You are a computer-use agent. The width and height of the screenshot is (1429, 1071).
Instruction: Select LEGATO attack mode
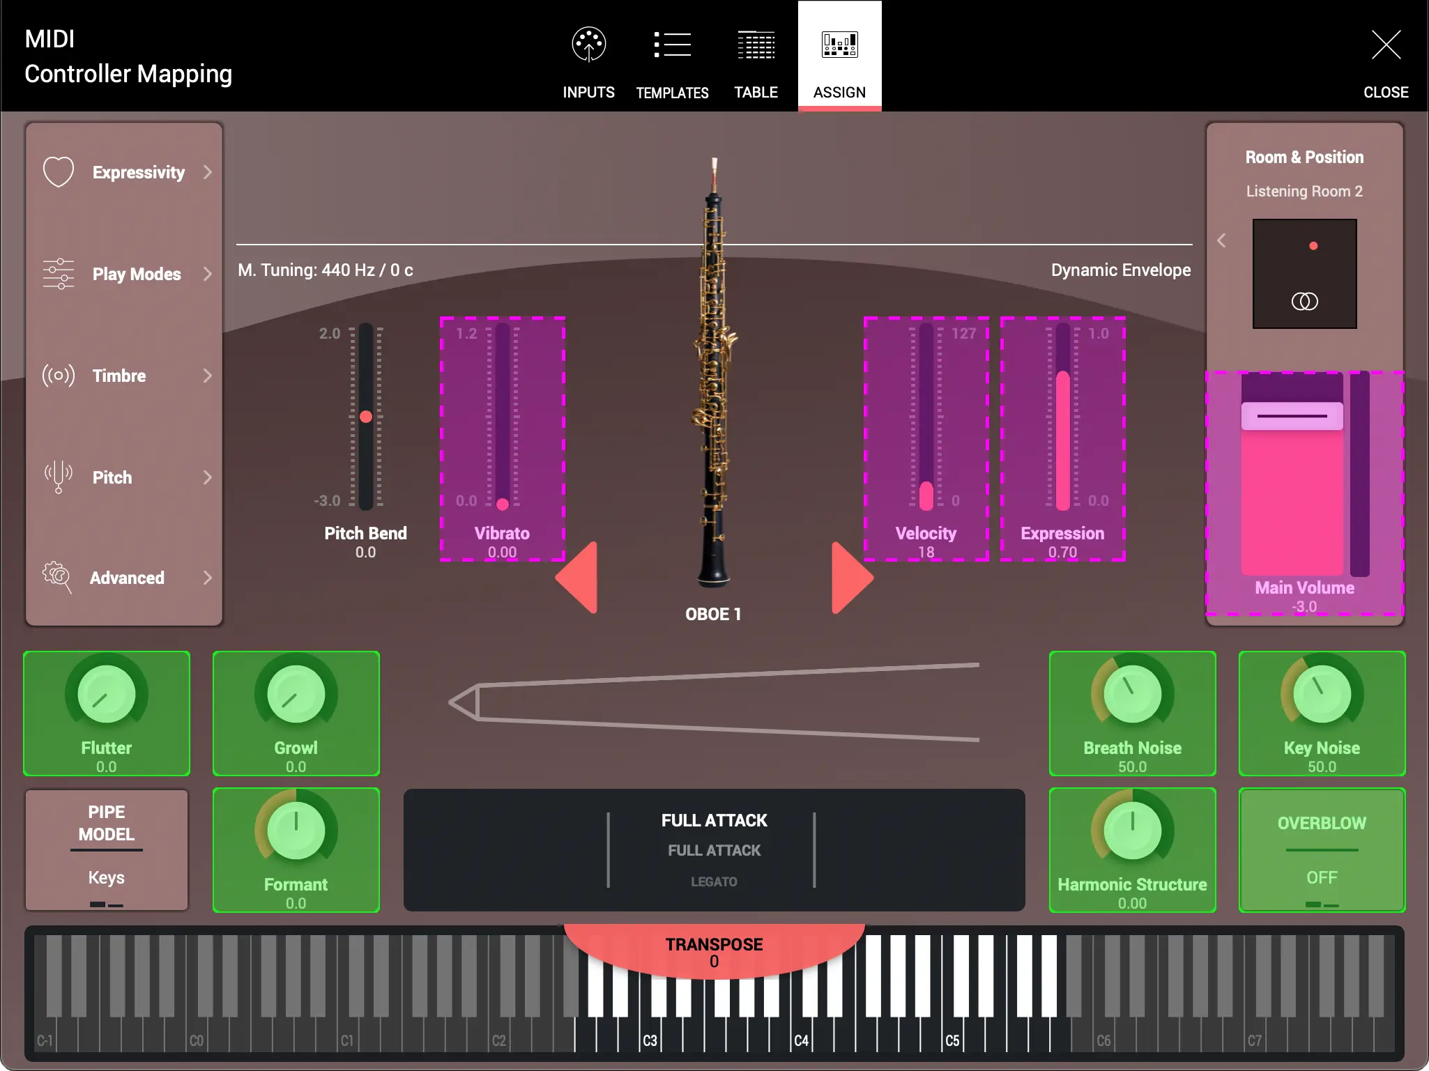713,881
